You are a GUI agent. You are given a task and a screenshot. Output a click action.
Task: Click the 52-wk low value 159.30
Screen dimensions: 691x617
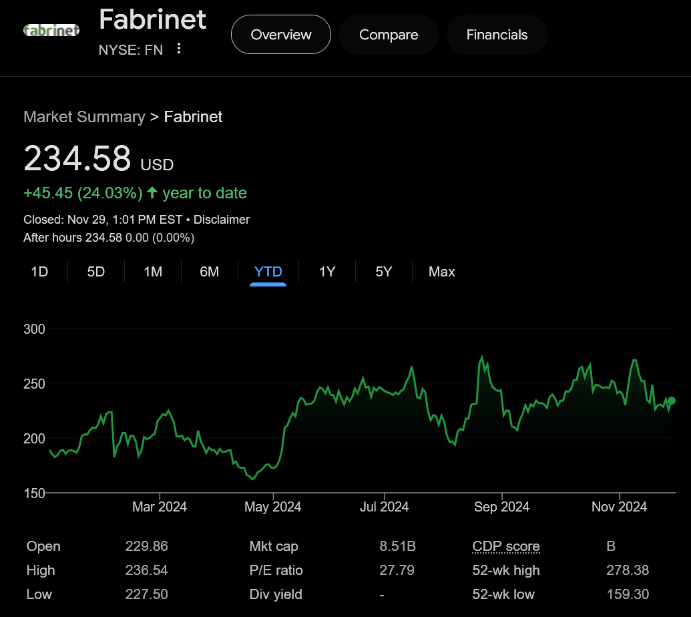pos(628,594)
